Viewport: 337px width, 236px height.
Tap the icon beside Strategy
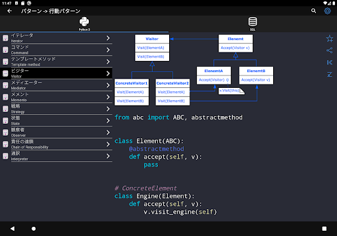5,109
